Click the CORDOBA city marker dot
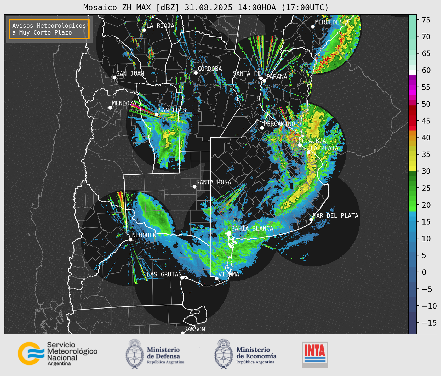 point(196,73)
